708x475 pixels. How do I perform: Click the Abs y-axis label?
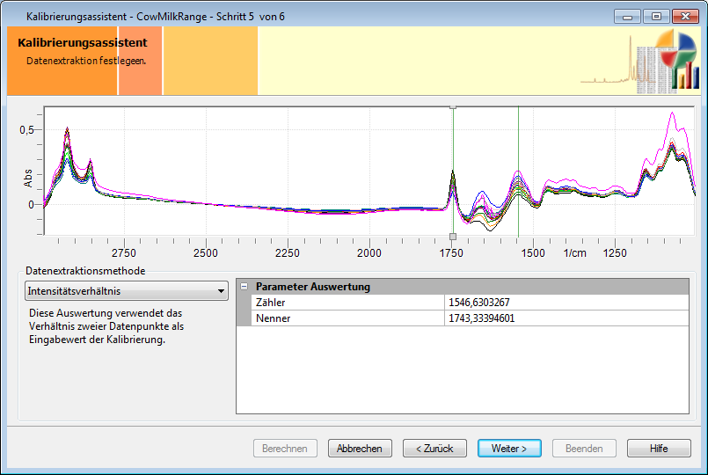(x=28, y=179)
